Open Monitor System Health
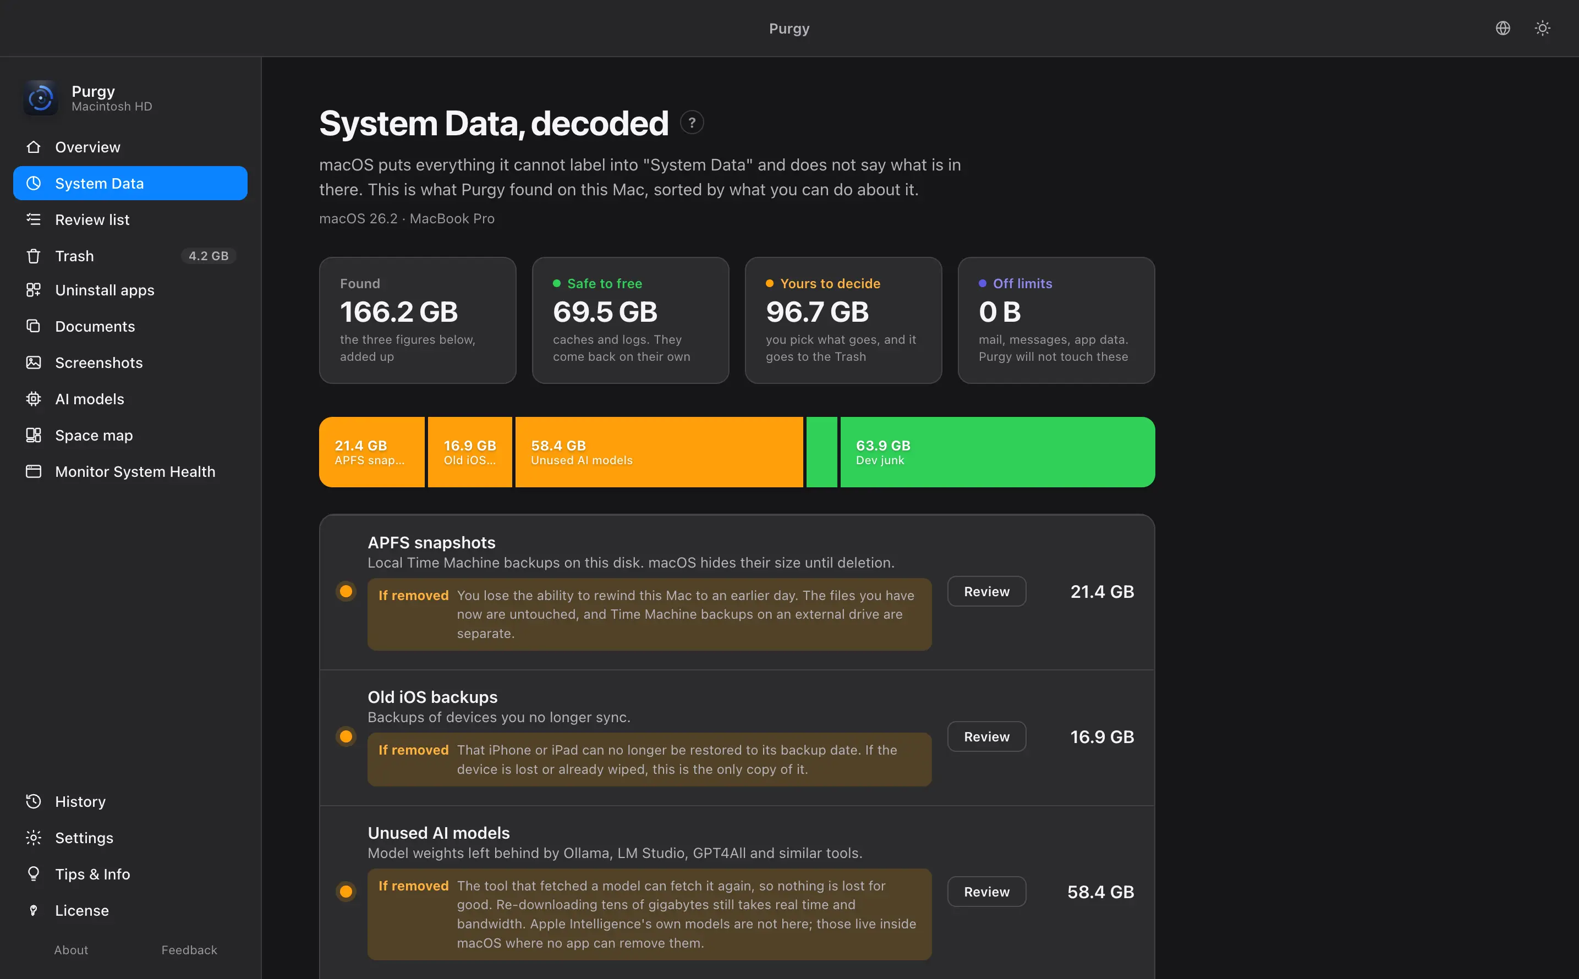The height and width of the screenshot is (979, 1579). click(x=130, y=471)
